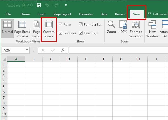This screenshot has width=168, height=120.
Task: Open Custom Views dialog
Action: pyautogui.click(x=49, y=29)
